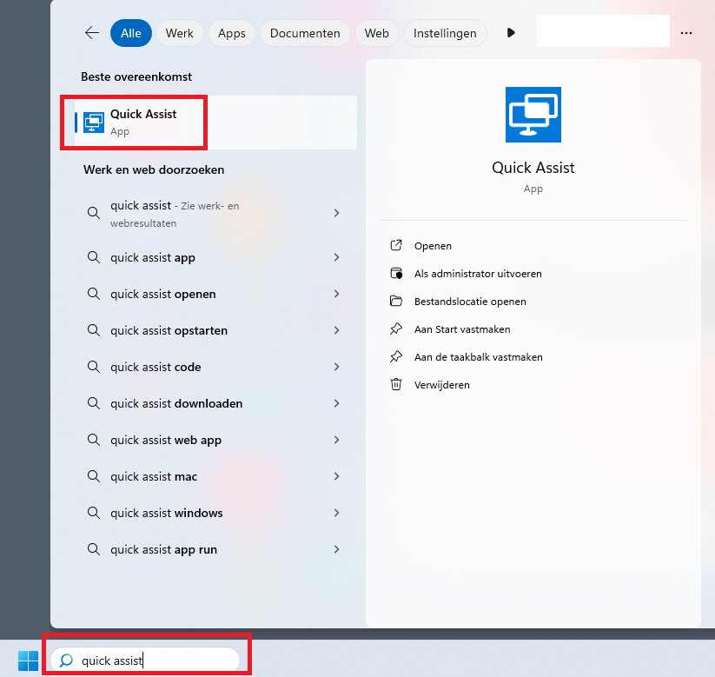Click the trash icon beside Verwijderen
The image size is (715, 677).
click(396, 385)
